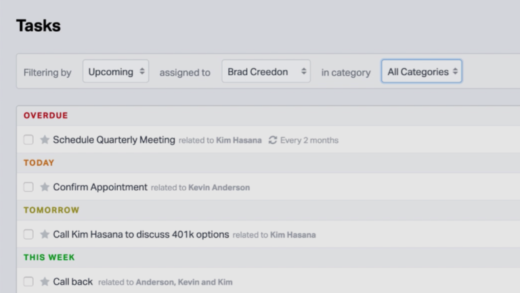
Task: Open the Call back task title
Action: pyautogui.click(x=72, y=281)
